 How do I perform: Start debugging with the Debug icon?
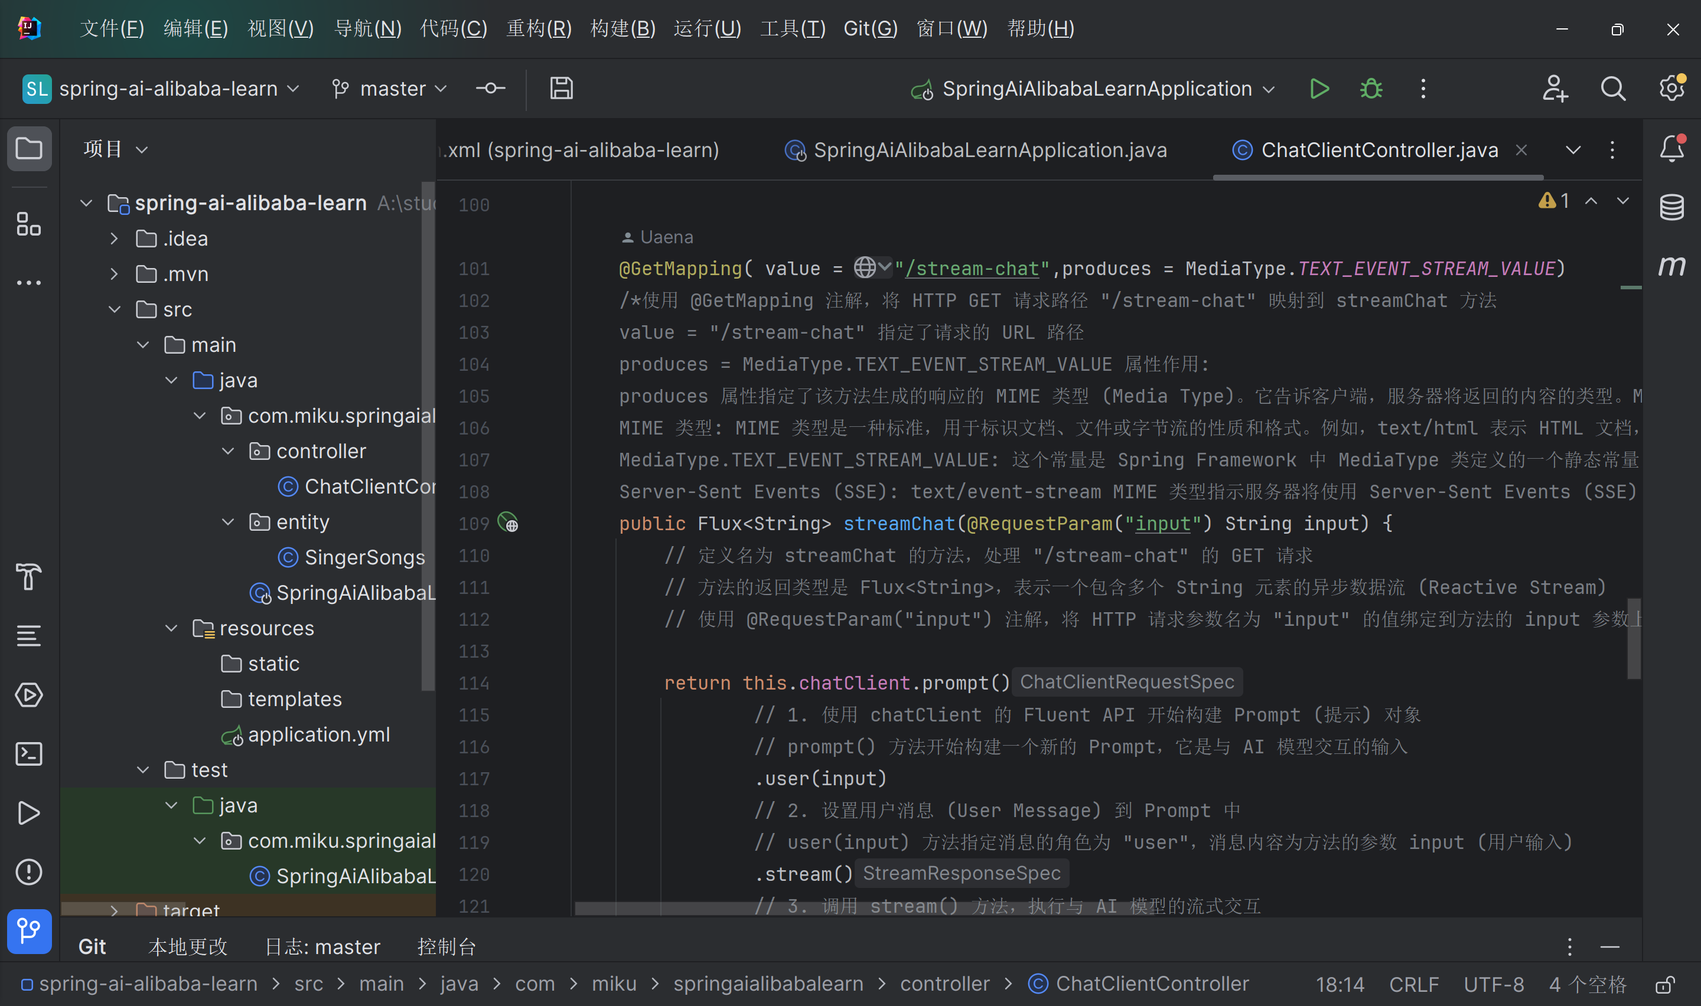(x=1370, y=88)
